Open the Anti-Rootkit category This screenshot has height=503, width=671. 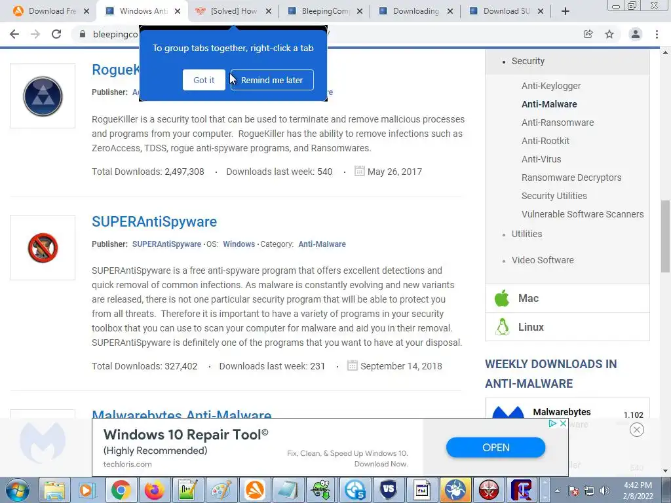(545, 141)
